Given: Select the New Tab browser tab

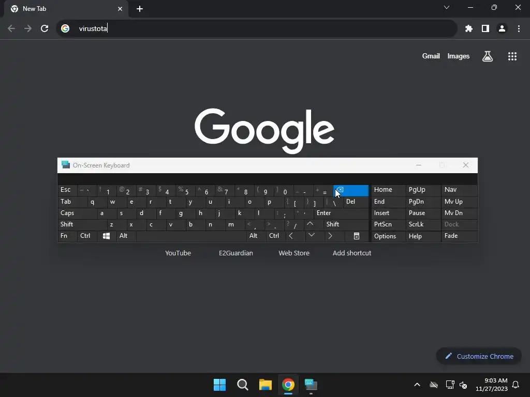Looking at the screenshot, I should pyautogui.click(x=66, y=9).
